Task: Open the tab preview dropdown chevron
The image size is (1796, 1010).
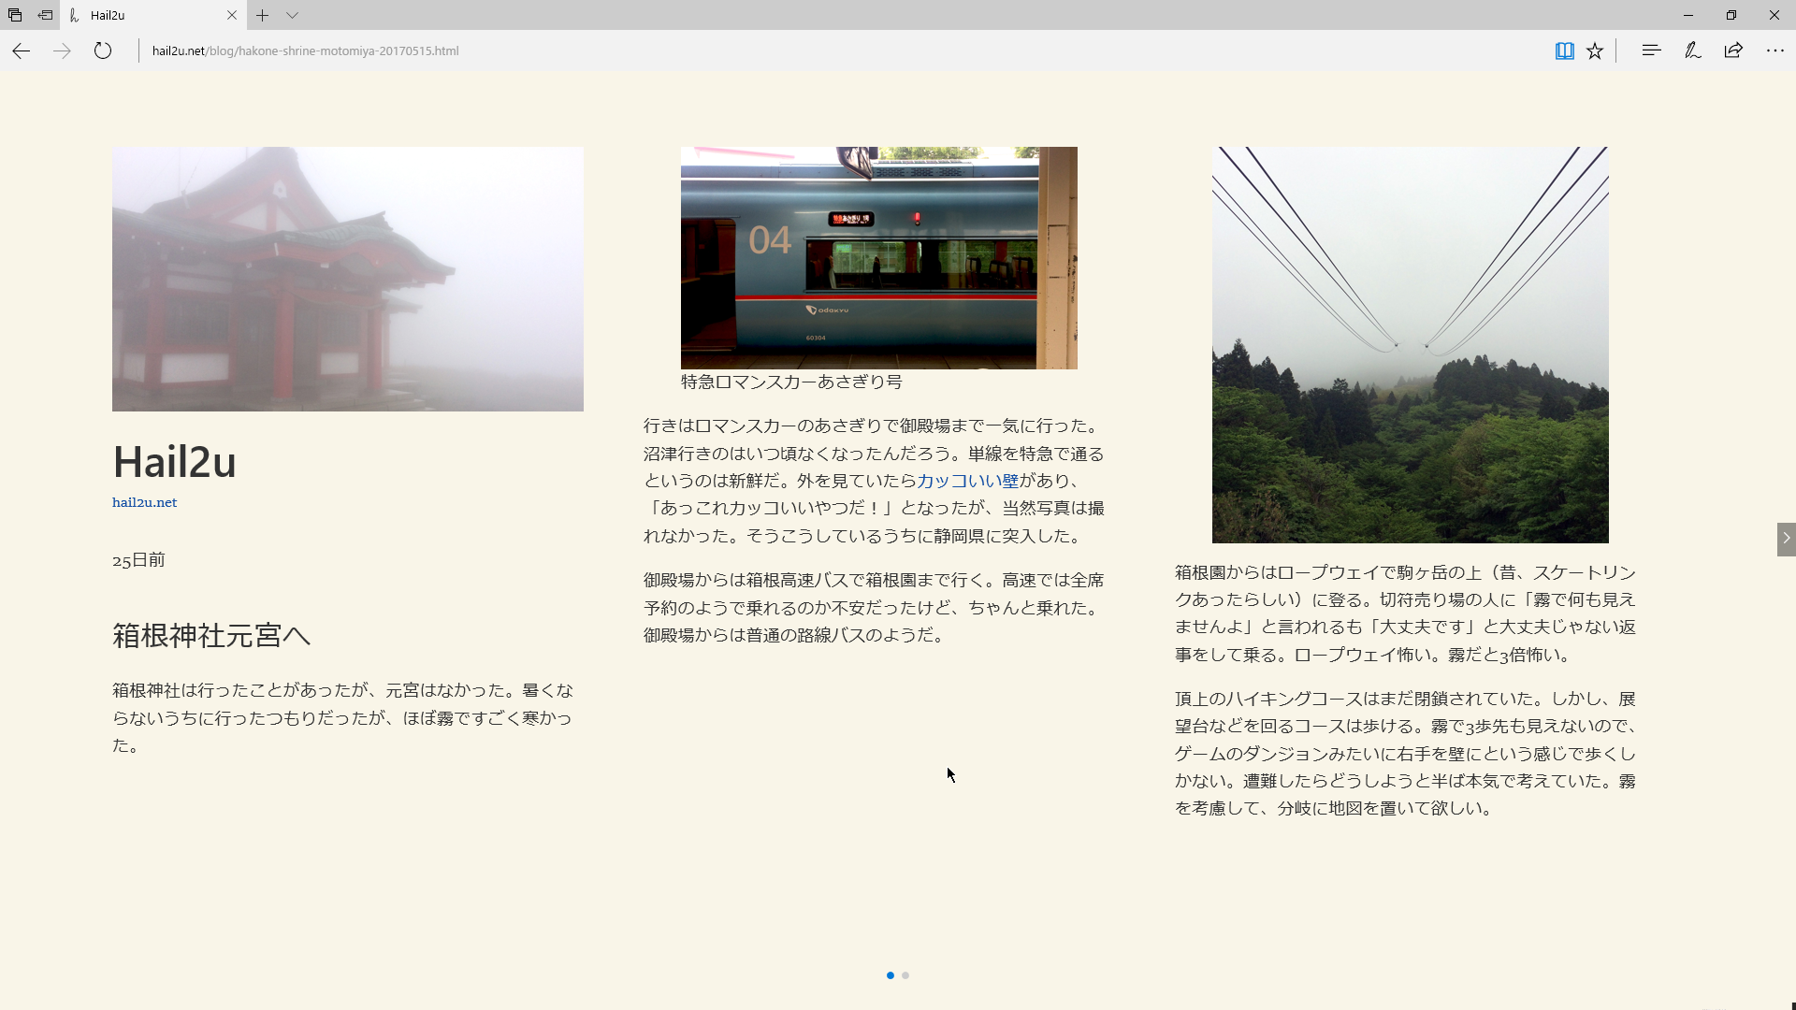Action: (x=293, y=16)
